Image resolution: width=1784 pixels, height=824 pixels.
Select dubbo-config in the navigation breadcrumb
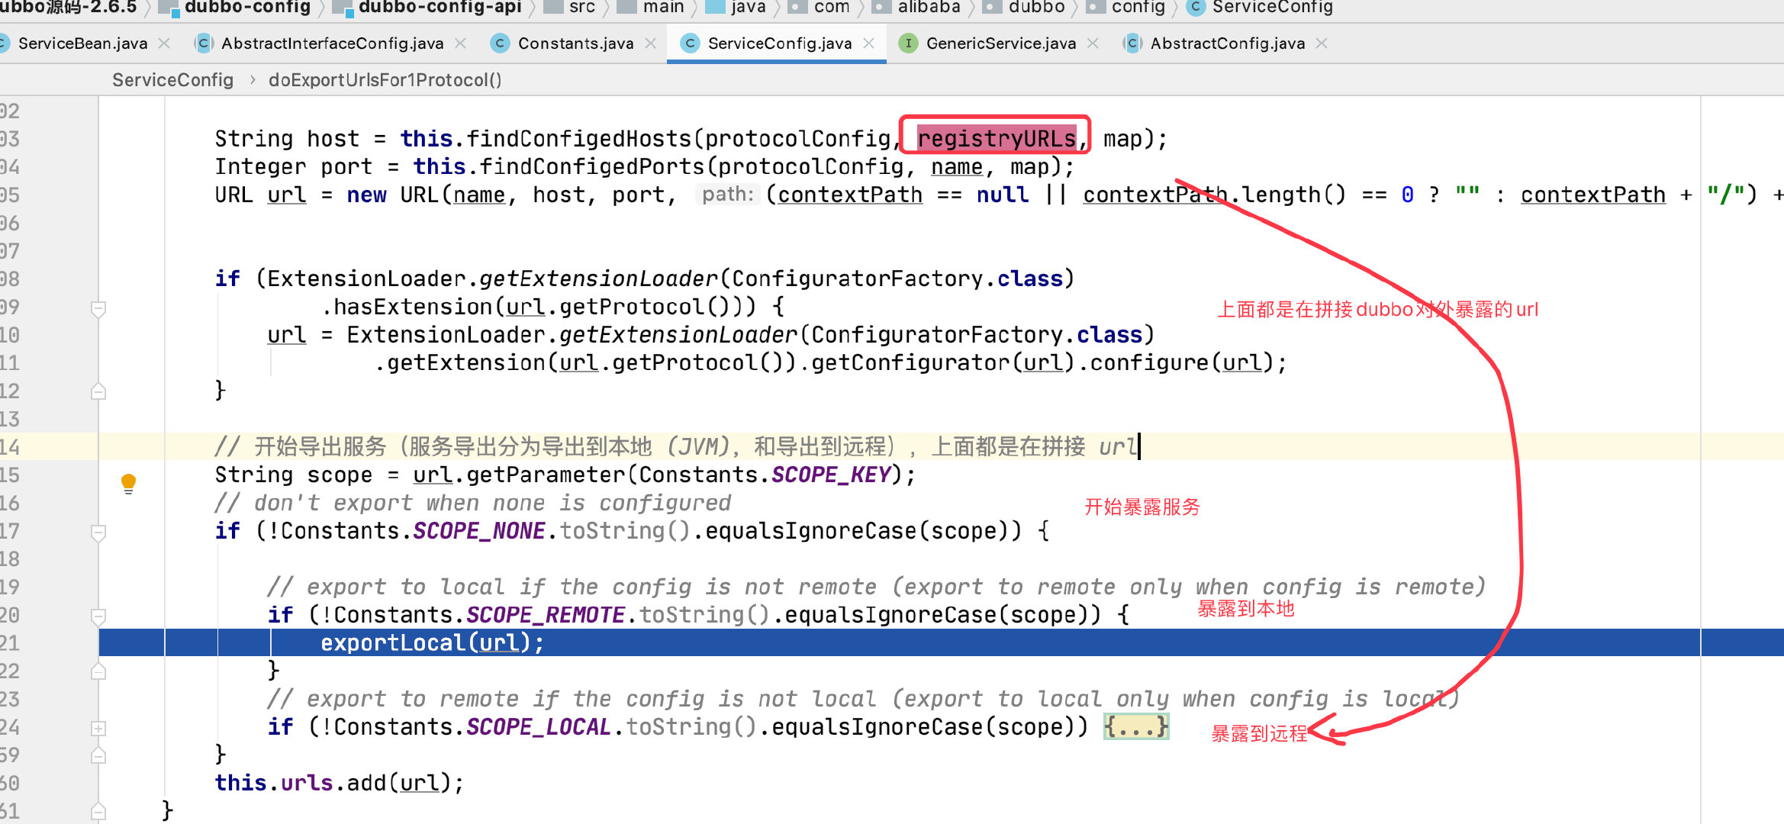point(247,8)
